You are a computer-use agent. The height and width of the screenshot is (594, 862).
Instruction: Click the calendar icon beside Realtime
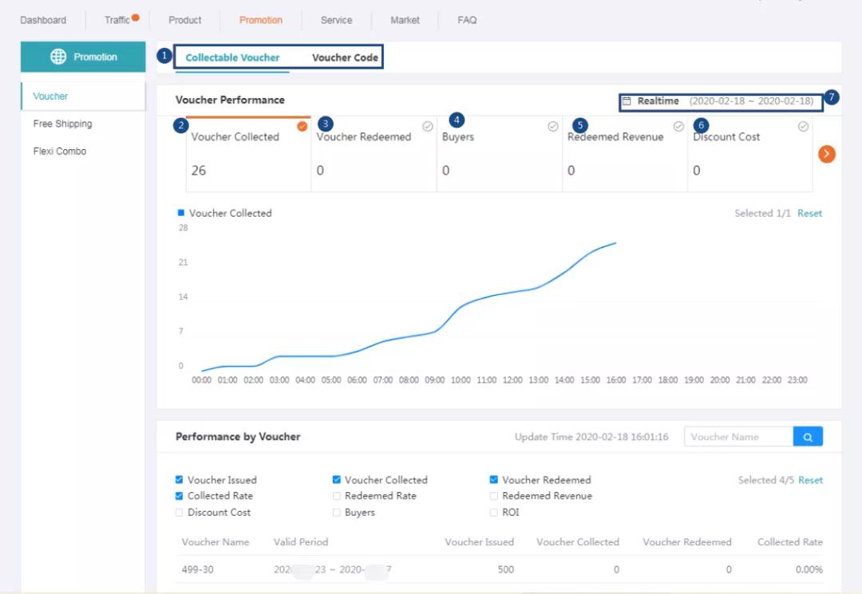pyautogui.click(x=627, y=101)
